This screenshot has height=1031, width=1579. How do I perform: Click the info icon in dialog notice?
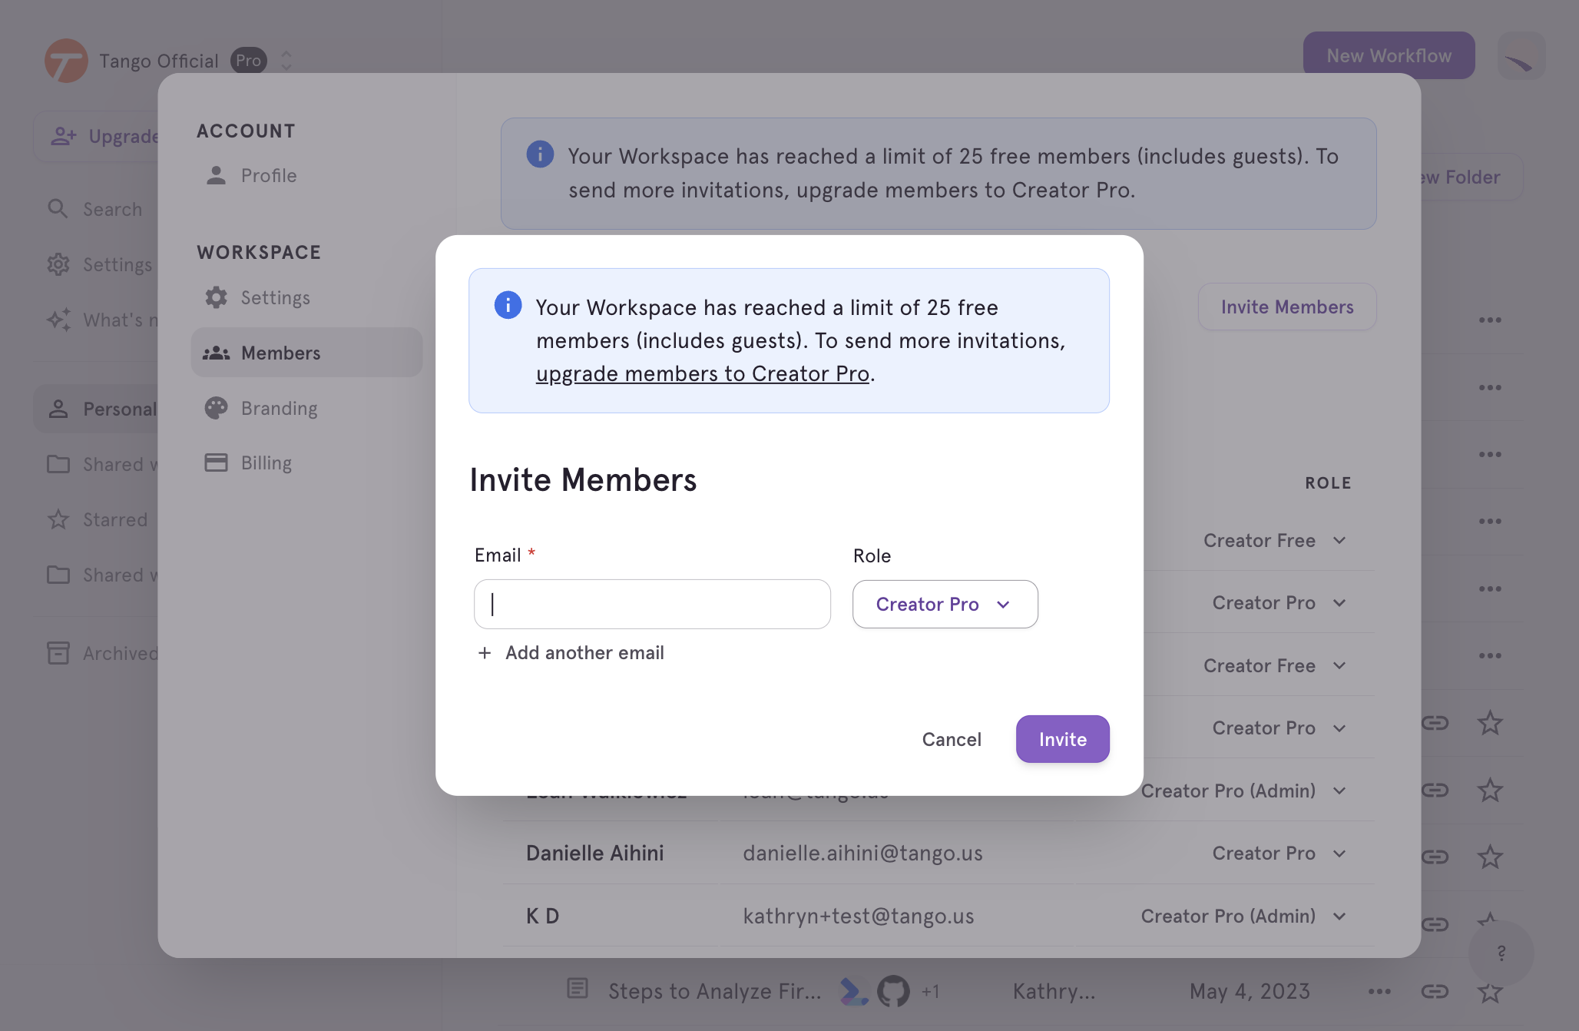(x=508, y=305)
